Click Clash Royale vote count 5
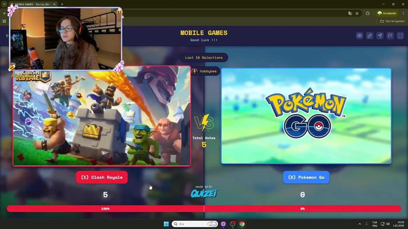 [x=105, y=195]
